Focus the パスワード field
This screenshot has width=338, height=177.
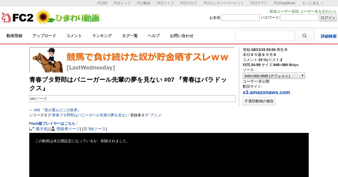tap(299, 18)
